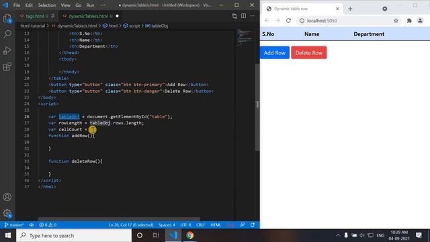
Task: Click the ENG language indicator in taskbar
Action: [380, 235]
